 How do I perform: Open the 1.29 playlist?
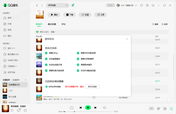point(15,91)
